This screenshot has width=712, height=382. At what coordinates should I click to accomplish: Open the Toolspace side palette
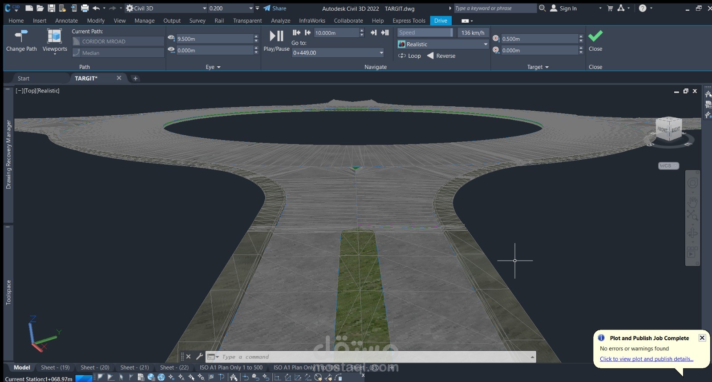tap(8, 292)
